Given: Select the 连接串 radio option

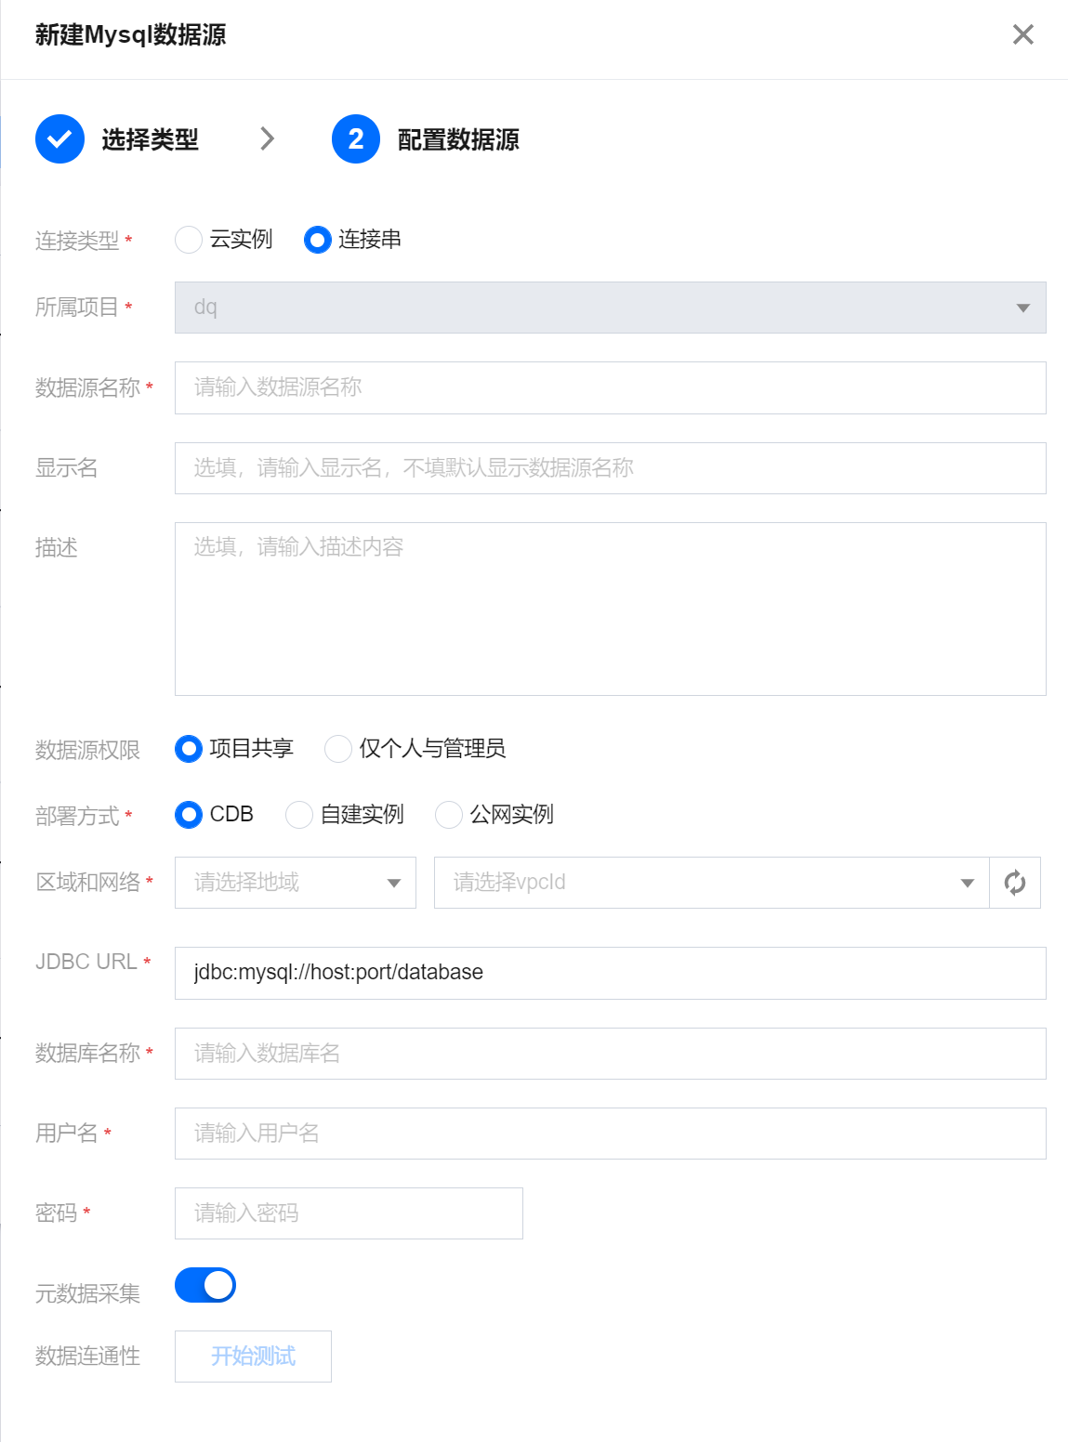Looking at the screenshot, I should coord(318,240).
